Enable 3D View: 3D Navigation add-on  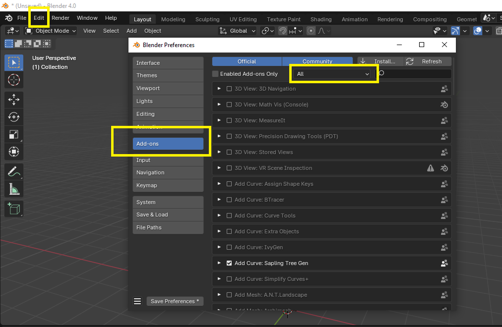[229, 89]
